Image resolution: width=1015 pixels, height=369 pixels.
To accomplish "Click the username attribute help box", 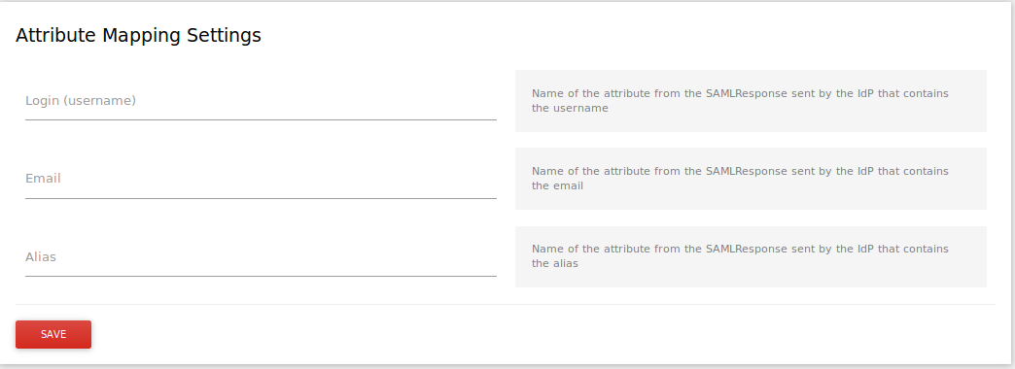I will pos(751,101).
